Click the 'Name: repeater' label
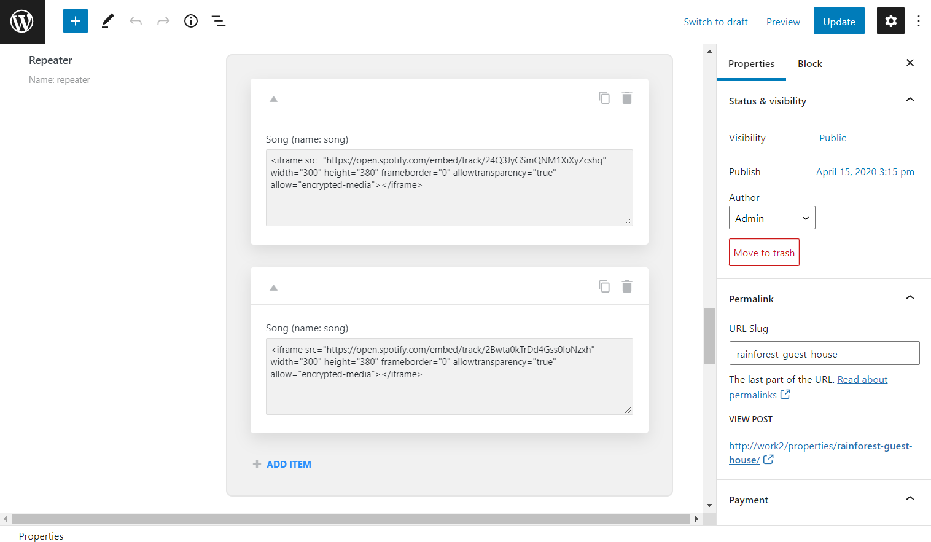Viewport: 931px width, 542px height. point(59,80)
